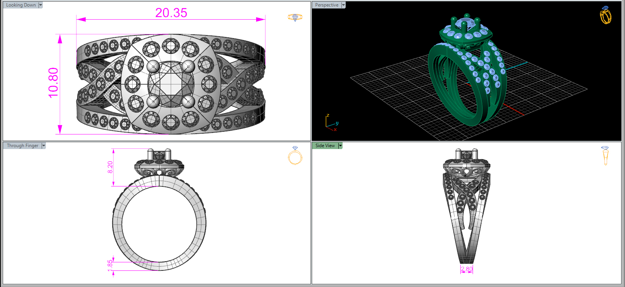Open the Perspective viewport dropdown arrow
The image size is (625, 287).
click(343, 5)
